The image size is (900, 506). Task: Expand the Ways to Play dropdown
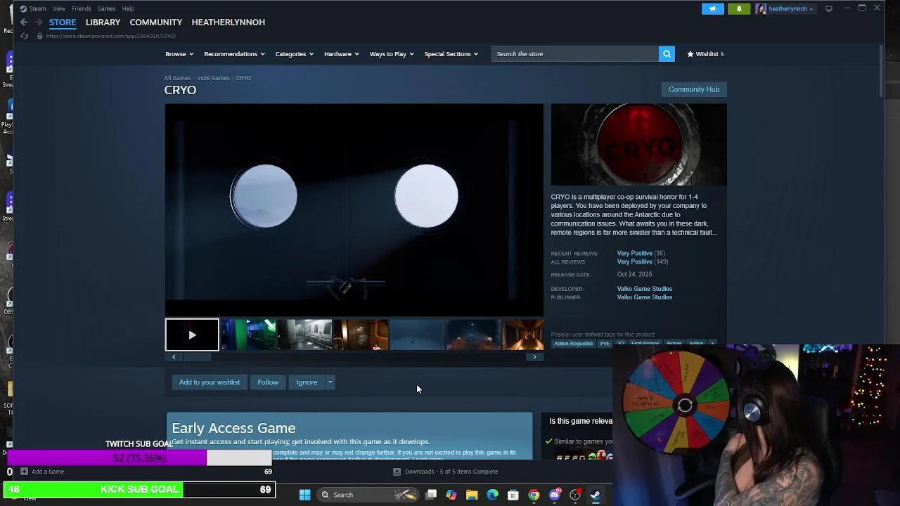392,54
